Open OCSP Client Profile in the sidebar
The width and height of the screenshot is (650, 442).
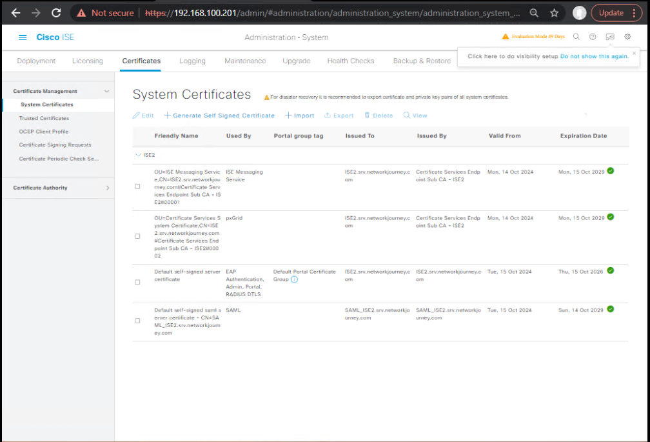point(44,132)
